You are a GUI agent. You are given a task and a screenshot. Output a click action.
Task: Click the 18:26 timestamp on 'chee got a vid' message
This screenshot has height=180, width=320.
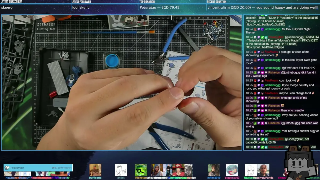[249, 98]
